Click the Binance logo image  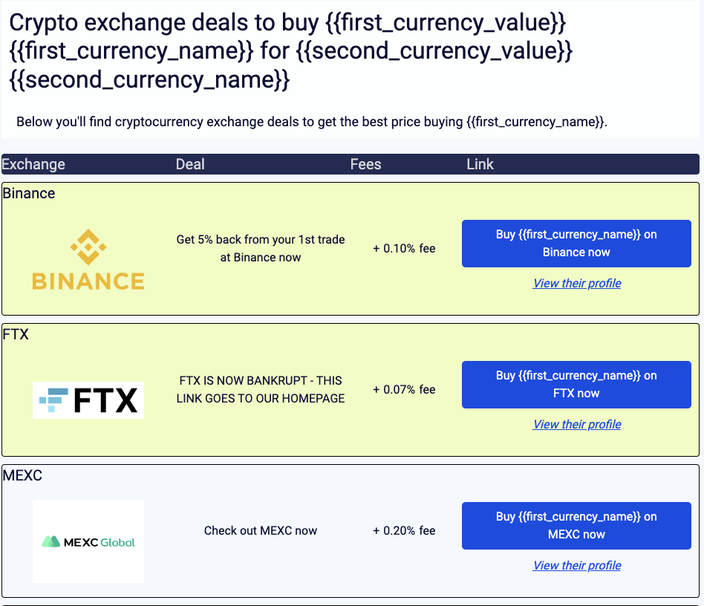pos(88,259)
